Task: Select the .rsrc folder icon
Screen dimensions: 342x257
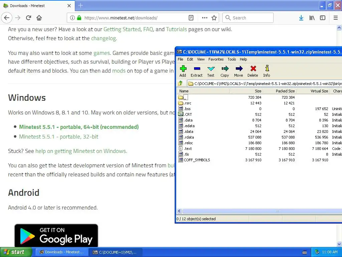Action: (181, 103)
